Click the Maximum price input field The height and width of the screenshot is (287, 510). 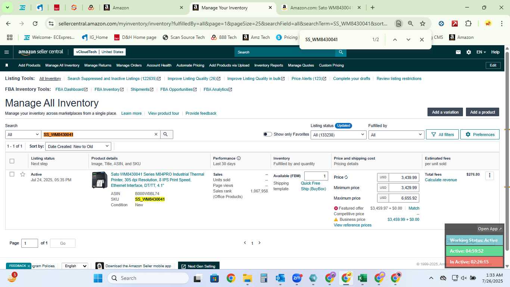click(x=403, y=198)
